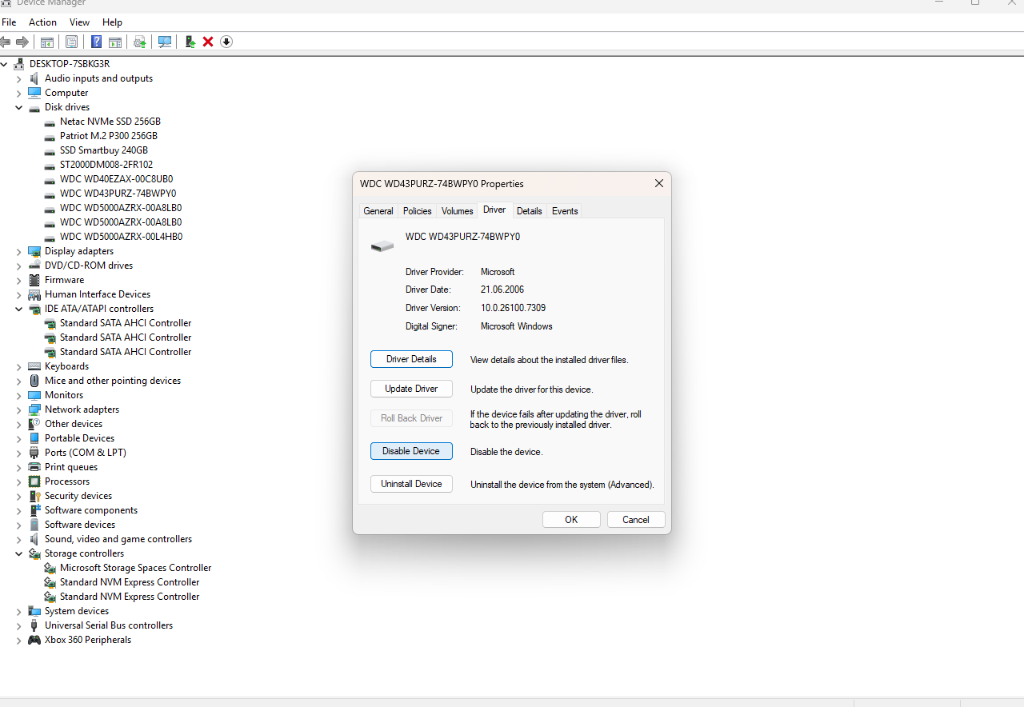1024x707 pixels.
Task: Click the icon beside Network adapters
Action: click(x=34, y=409)
